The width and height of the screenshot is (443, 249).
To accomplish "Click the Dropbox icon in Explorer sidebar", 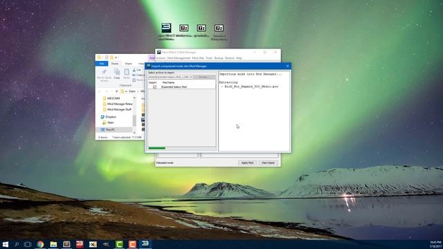I will click(102, 117).
